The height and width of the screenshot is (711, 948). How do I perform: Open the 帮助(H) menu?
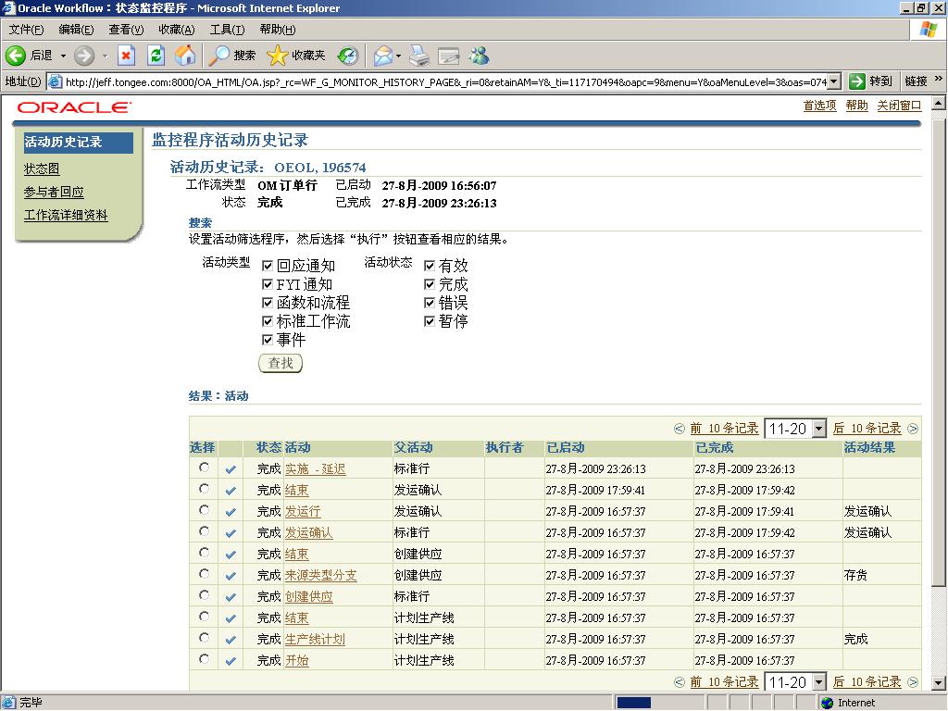(x=278, y=30)
